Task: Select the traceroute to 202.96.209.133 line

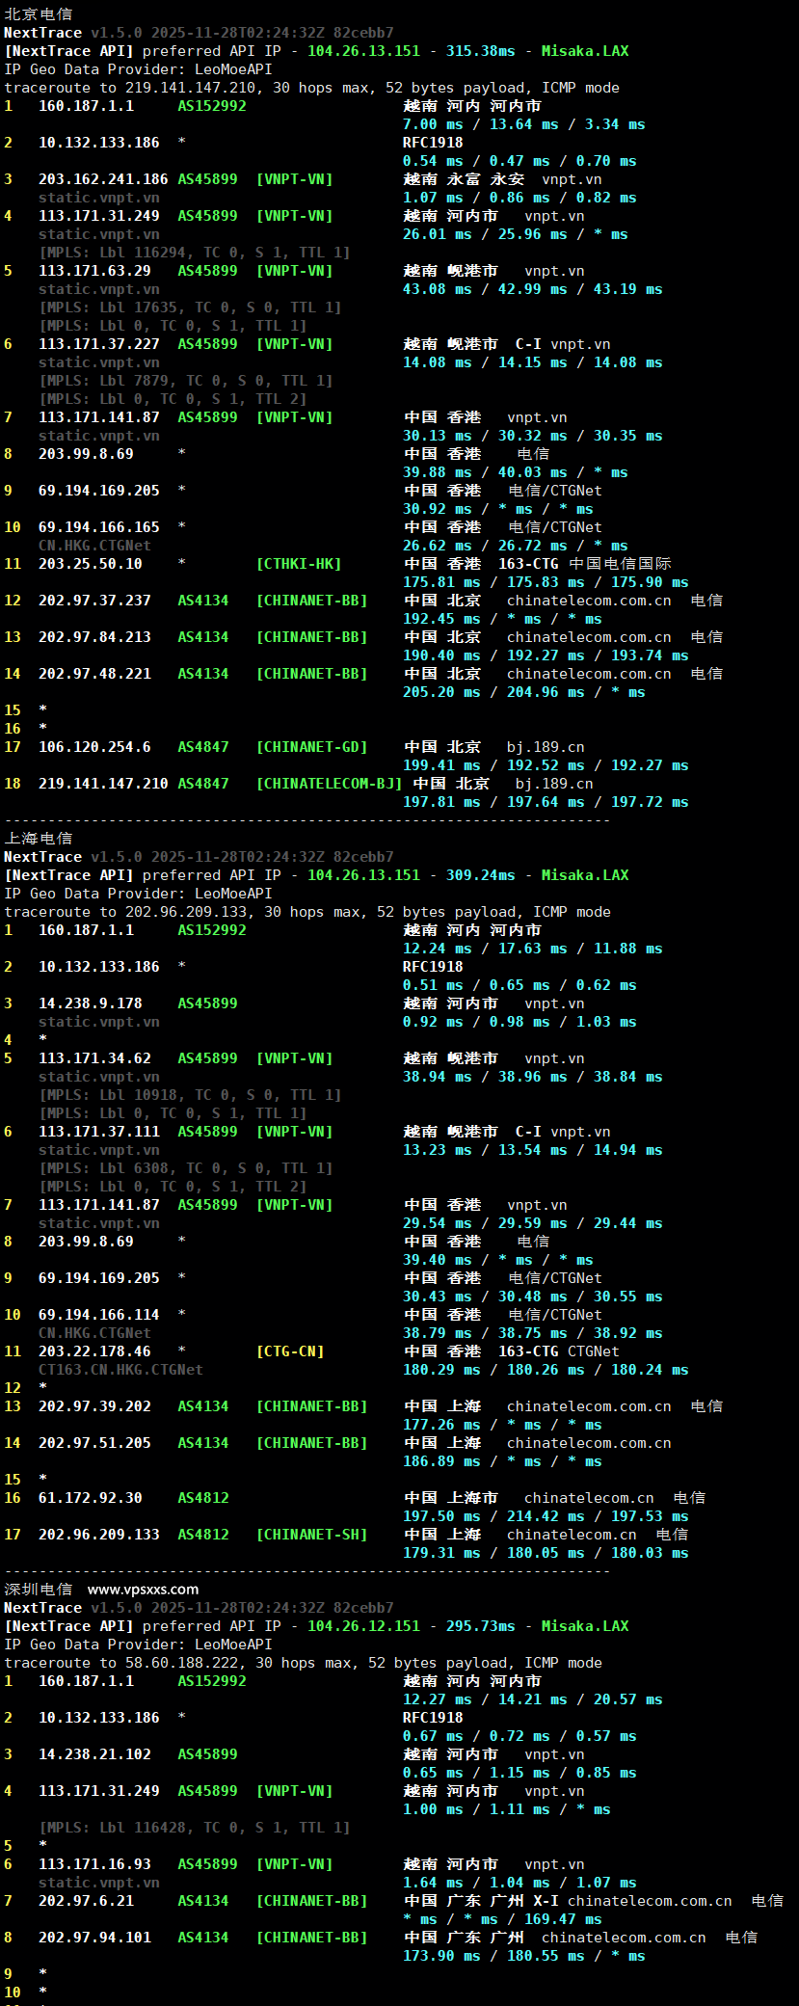Action: (307, 912)
